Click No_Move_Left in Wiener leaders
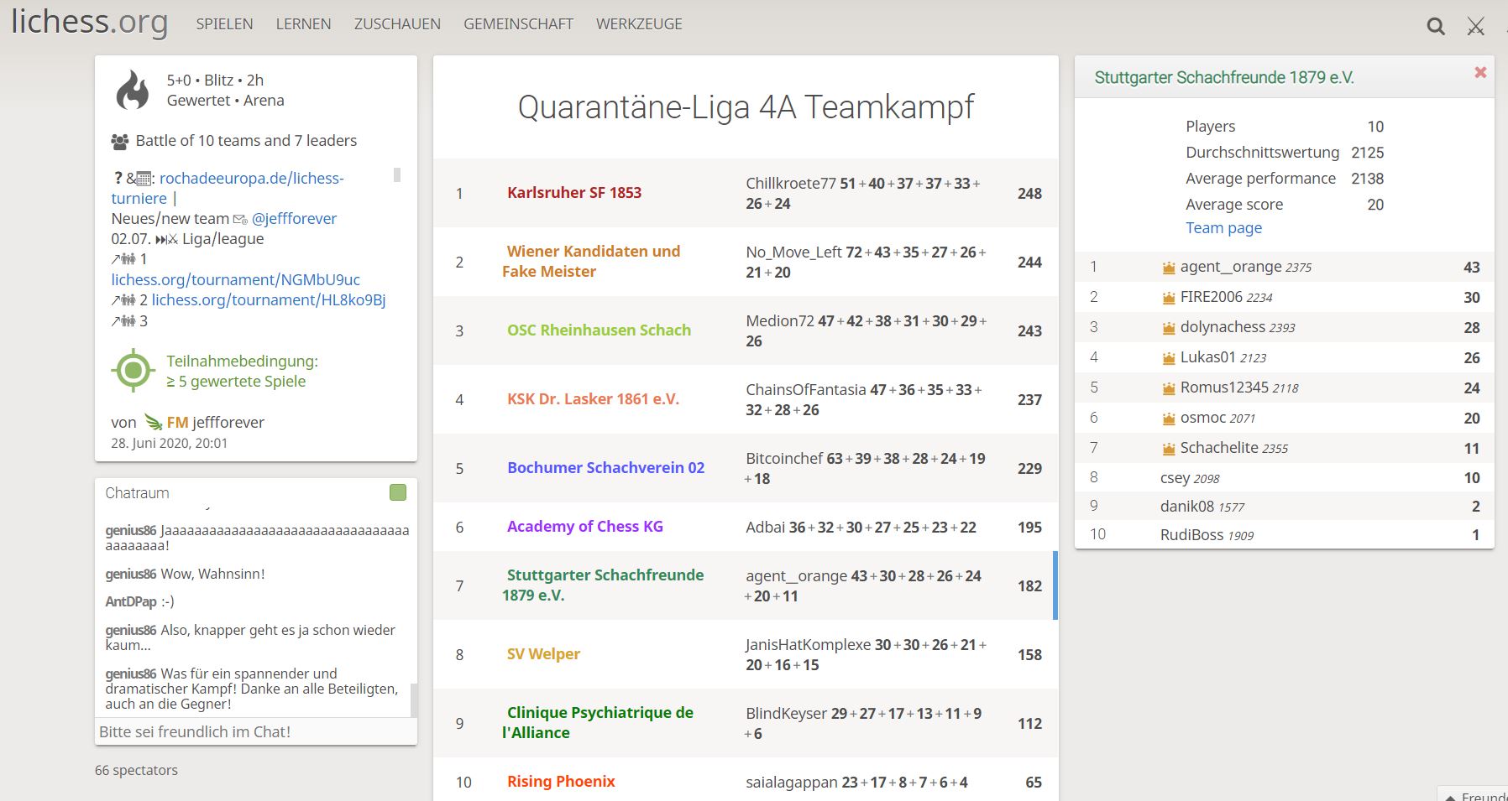 [x=793, y=252]
